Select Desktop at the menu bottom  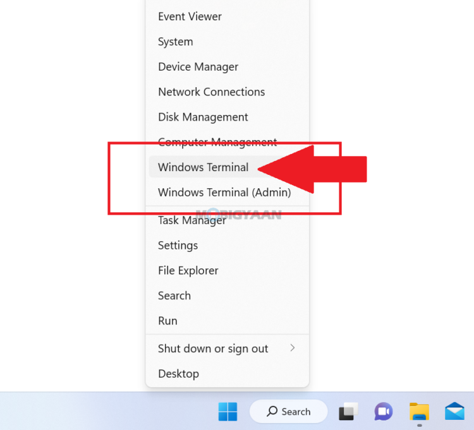228,374
